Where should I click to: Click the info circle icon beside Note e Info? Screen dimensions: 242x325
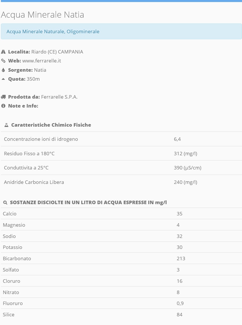(x=3, y=106)
